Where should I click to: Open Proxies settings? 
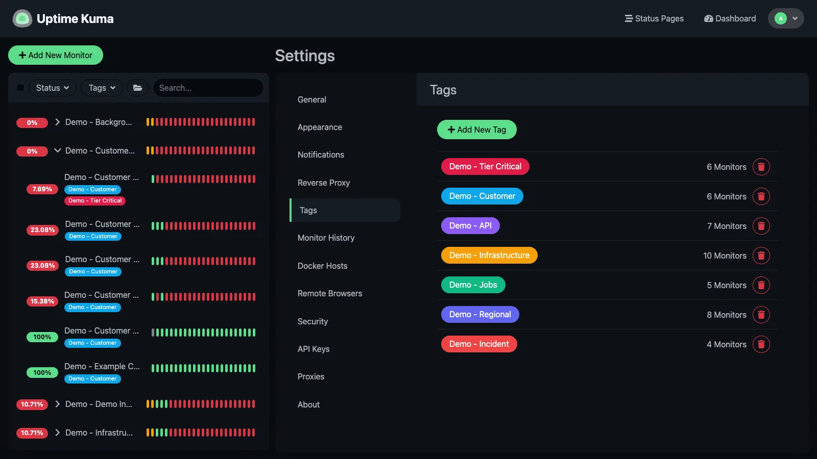345,376
